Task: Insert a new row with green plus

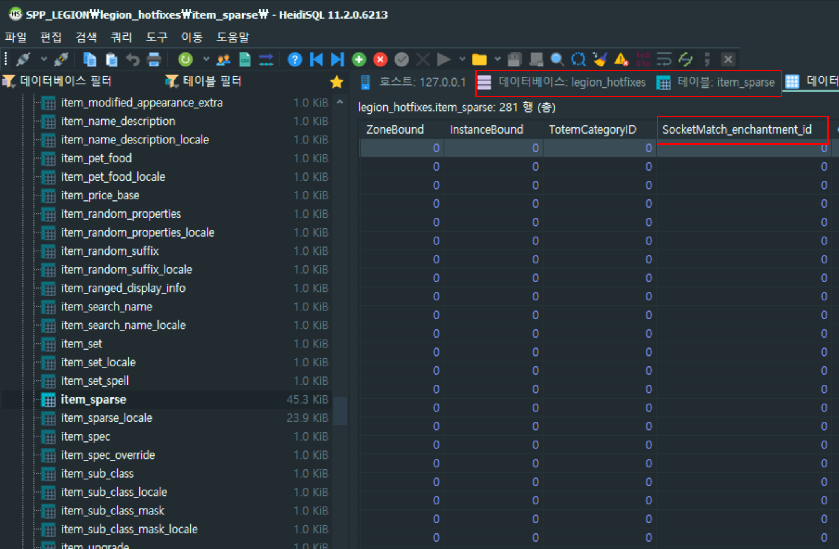Action: click(359, 59)
